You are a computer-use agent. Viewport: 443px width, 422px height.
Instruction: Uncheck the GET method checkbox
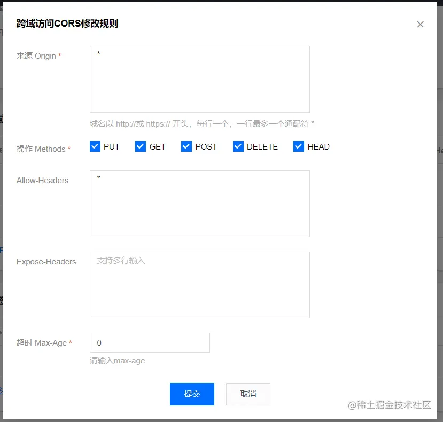(x=141, y=146)
